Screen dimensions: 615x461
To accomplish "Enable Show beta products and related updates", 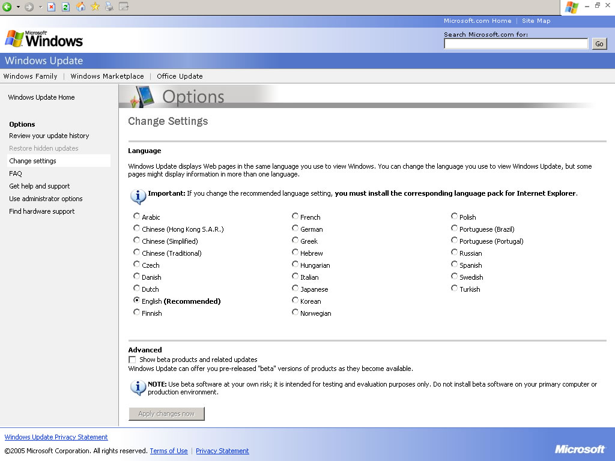I will pos(132,360).
